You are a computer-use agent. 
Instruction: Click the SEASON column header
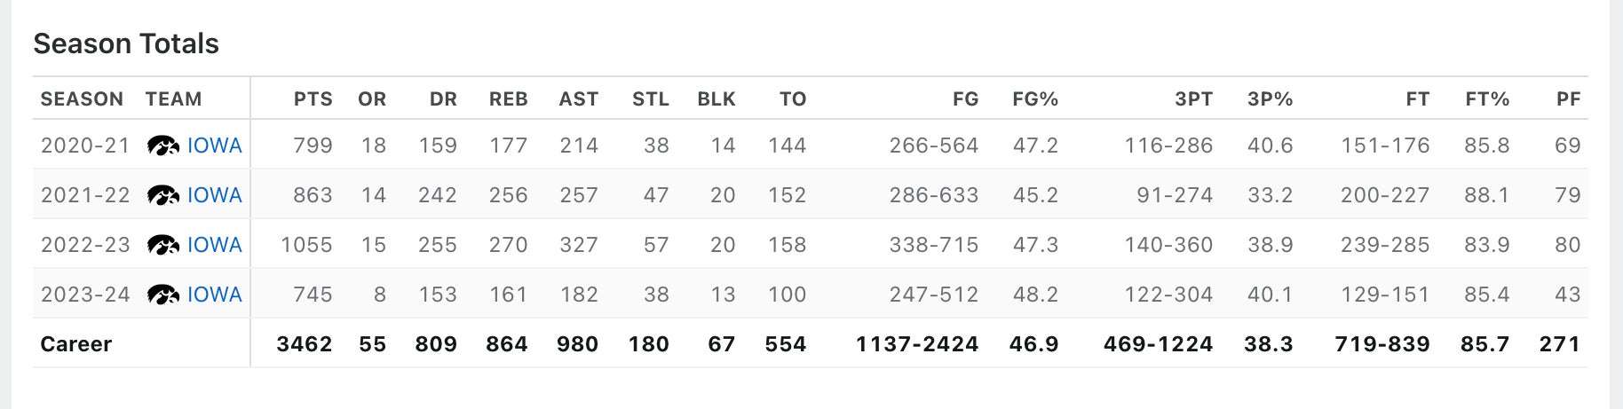pyautogui.click(x=82, y=99)
